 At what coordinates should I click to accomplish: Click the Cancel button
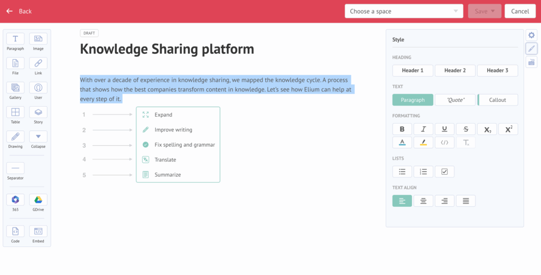pyautogui.click(x=520, y=11)
